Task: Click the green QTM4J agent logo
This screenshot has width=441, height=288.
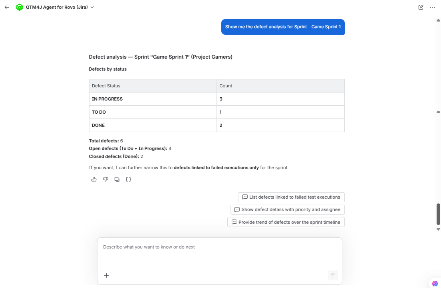Action: (20, 7)
